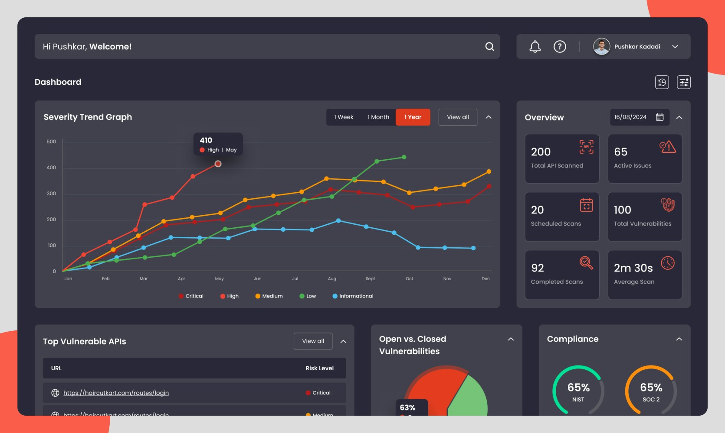Toggle the Informational legend series

pyautogui.click(x=353, y=296)
